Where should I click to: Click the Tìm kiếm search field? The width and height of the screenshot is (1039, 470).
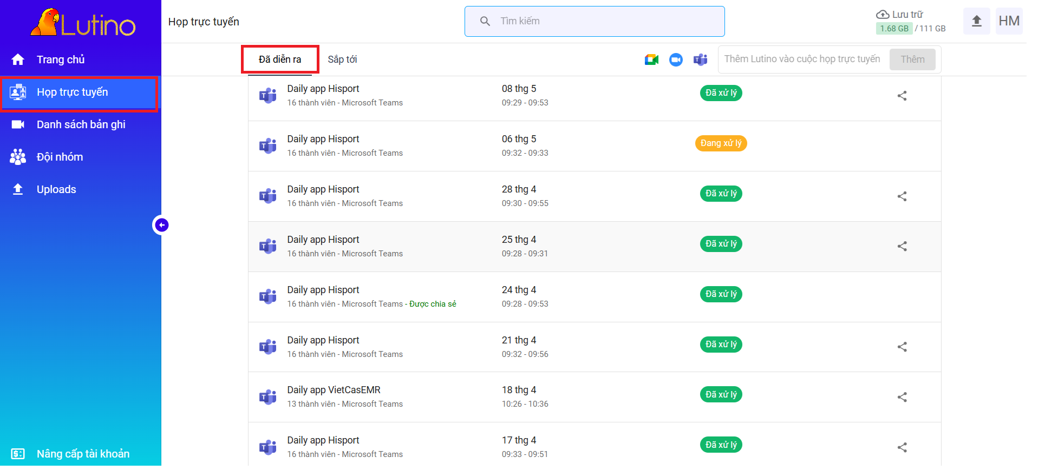click(594, 21)
